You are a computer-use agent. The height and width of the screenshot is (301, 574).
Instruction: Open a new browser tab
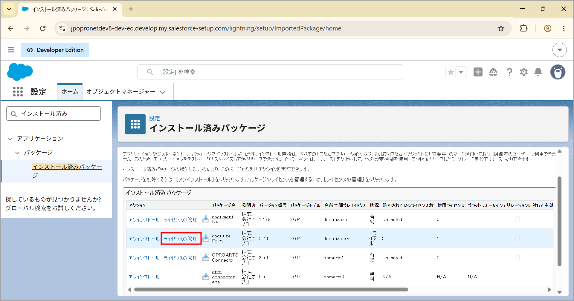point(131,9)
